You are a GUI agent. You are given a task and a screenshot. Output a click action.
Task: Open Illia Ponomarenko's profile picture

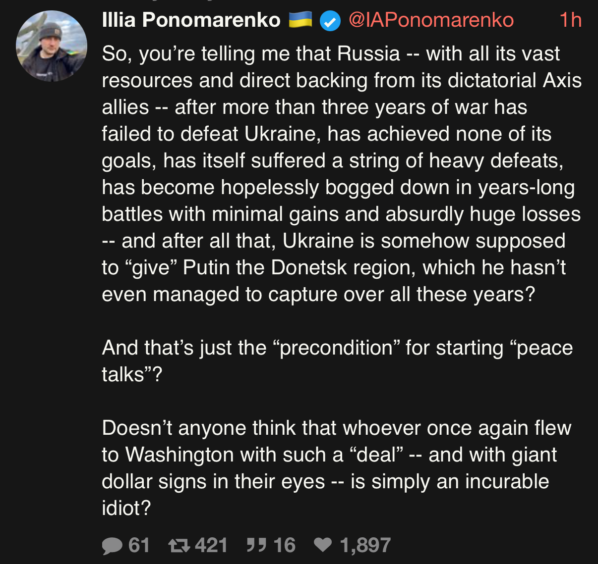(52, 47)
